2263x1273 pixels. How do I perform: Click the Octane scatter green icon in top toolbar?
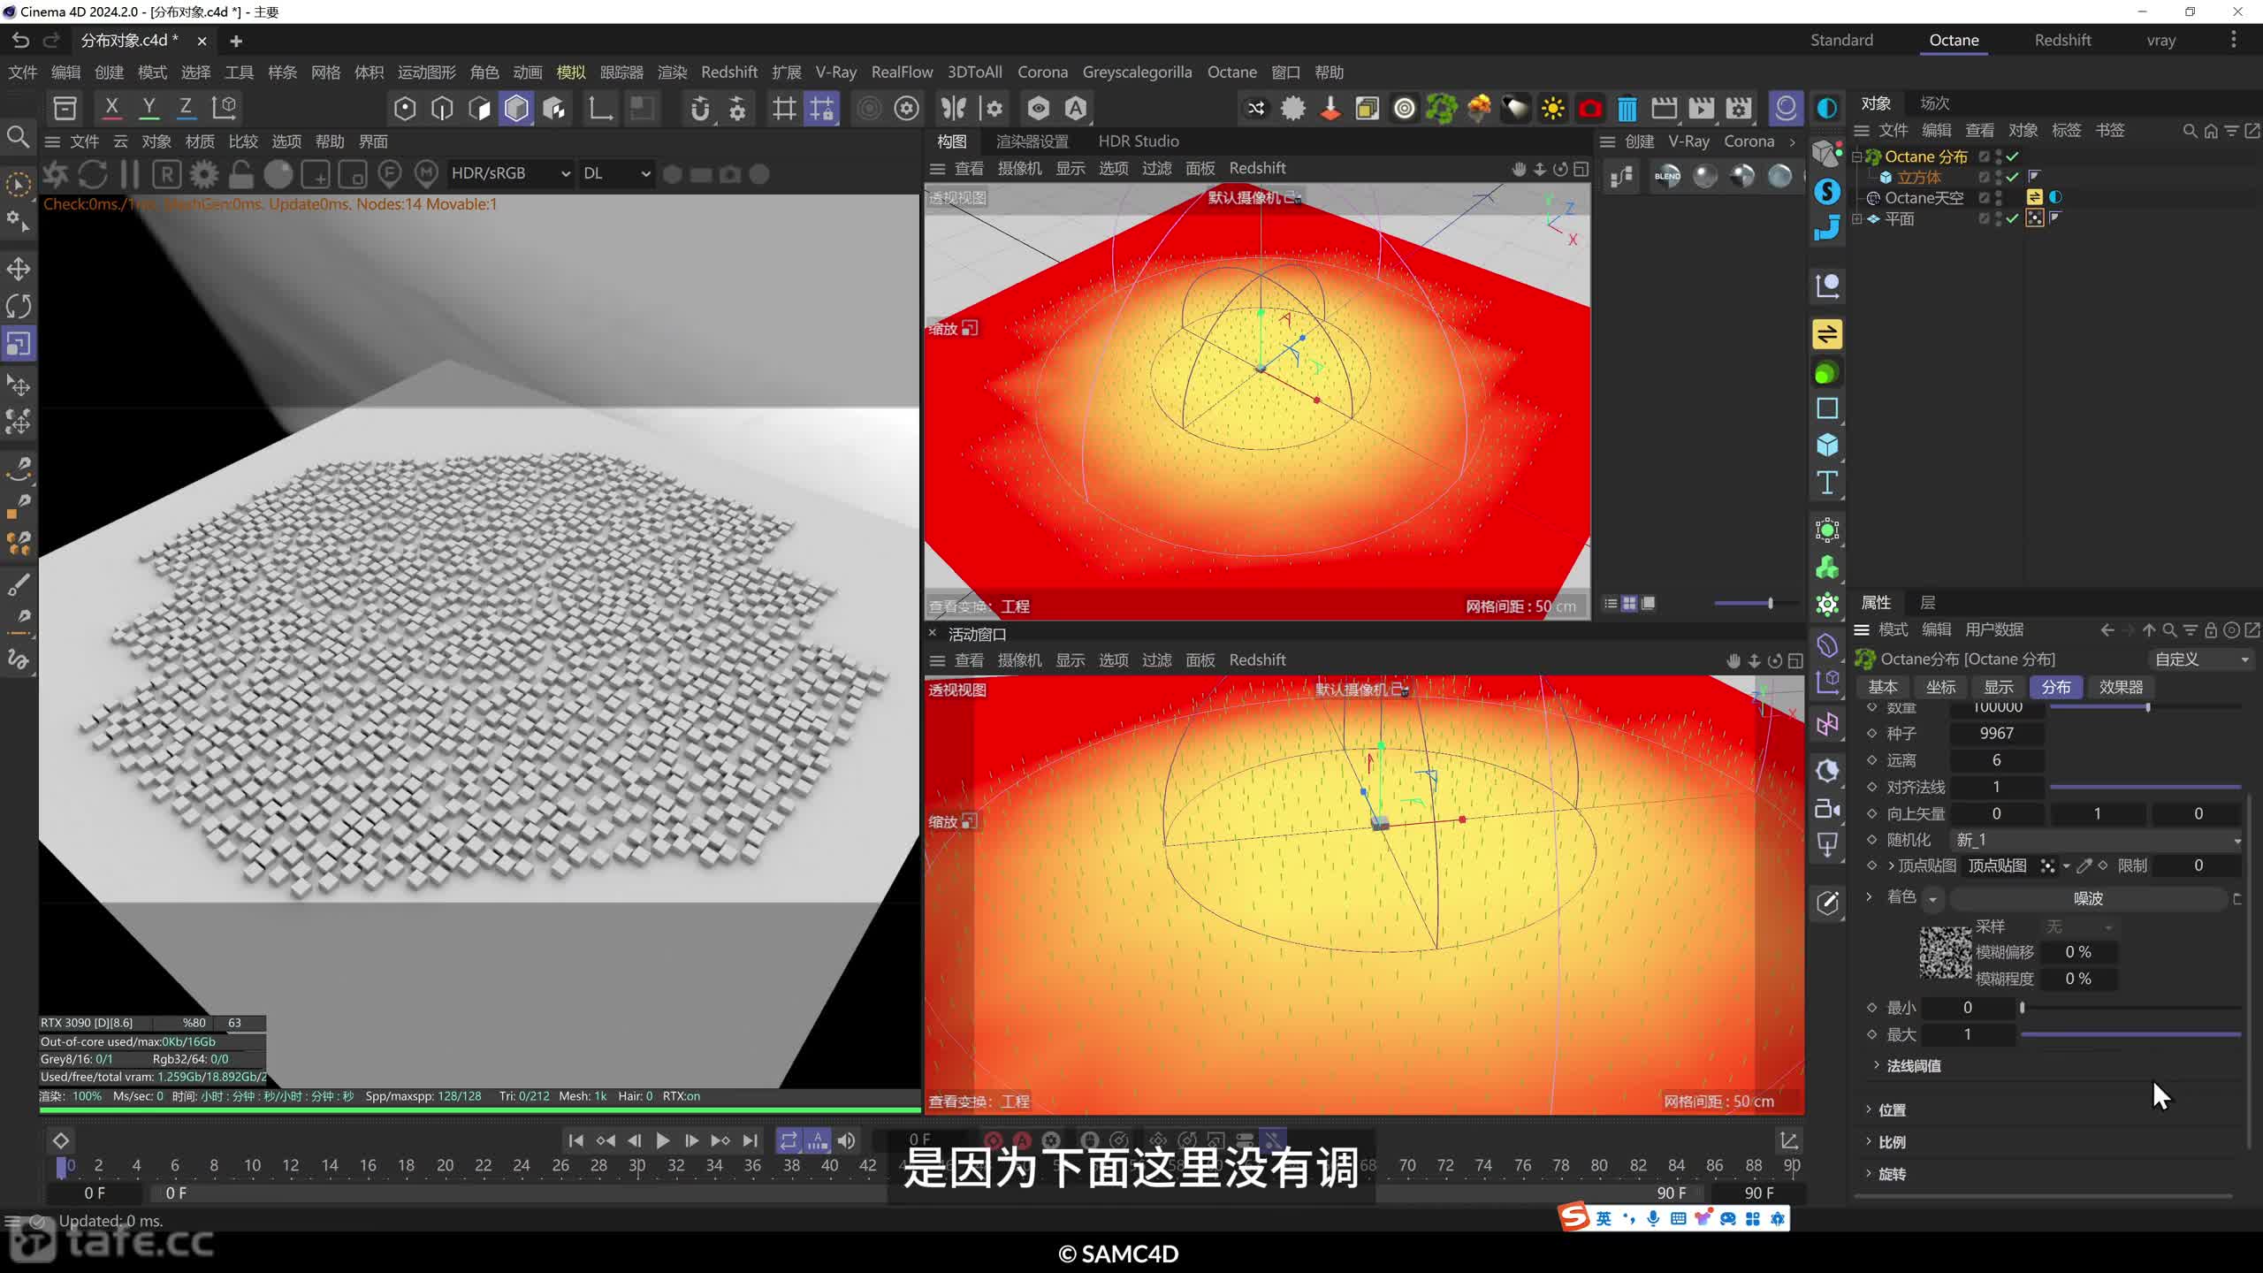point(1441,109)
